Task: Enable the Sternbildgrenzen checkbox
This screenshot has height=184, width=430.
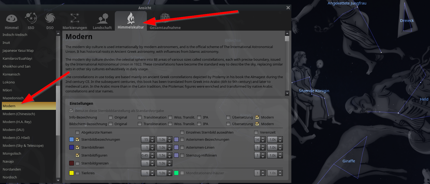Action: click(77, 163)
